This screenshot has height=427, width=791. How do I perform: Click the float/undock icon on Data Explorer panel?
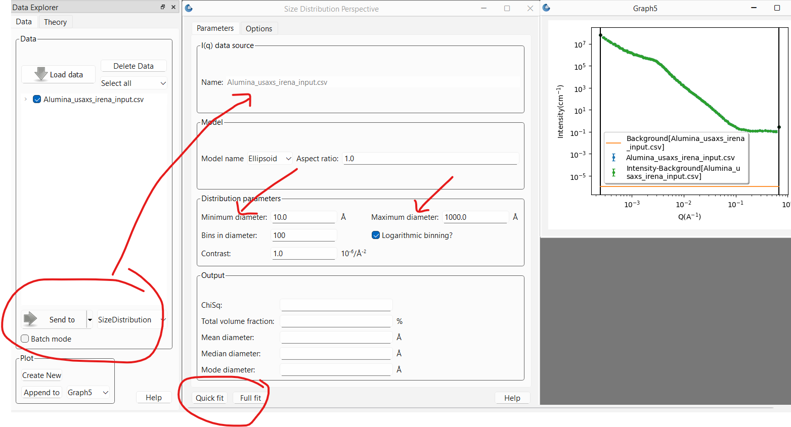tap(162, 7)
